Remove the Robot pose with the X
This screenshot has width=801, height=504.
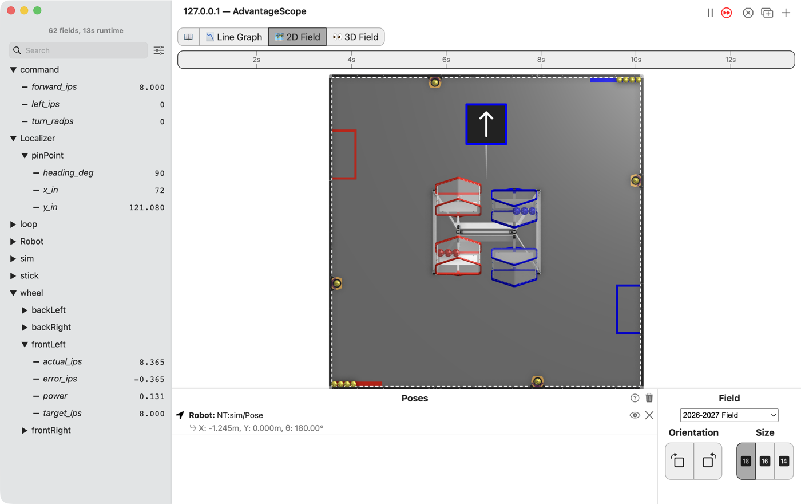coord(649,415)
